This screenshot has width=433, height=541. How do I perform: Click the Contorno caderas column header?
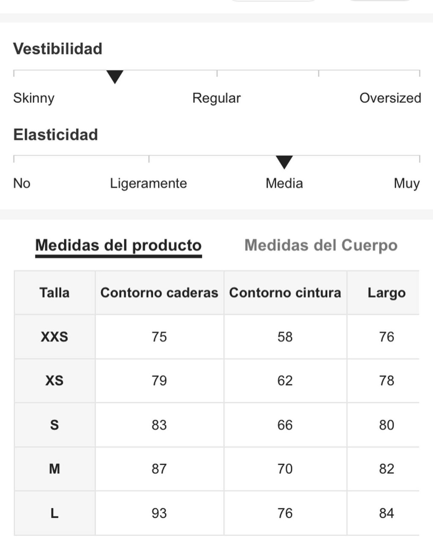coord(159,292)
